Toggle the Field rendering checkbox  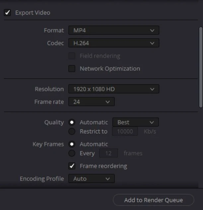click(72, 56)
